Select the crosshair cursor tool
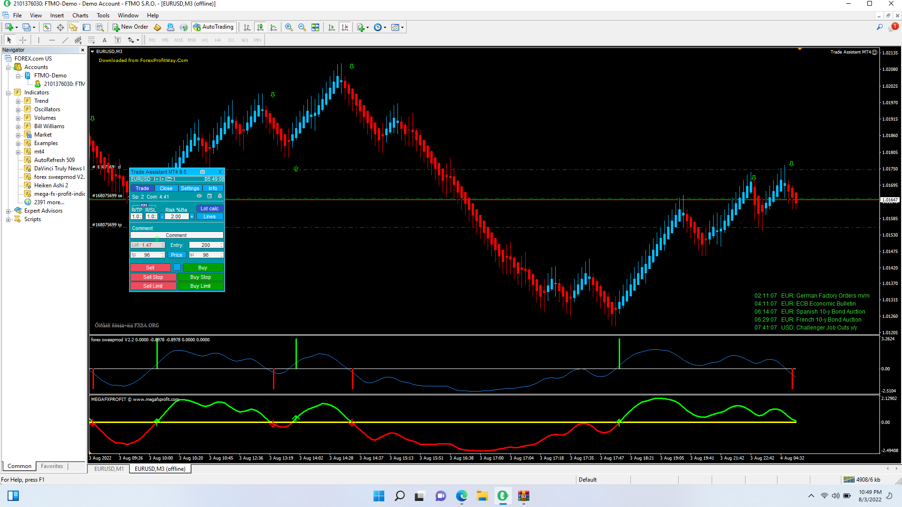This screenshot has width=902, height=507. (23, 40)
